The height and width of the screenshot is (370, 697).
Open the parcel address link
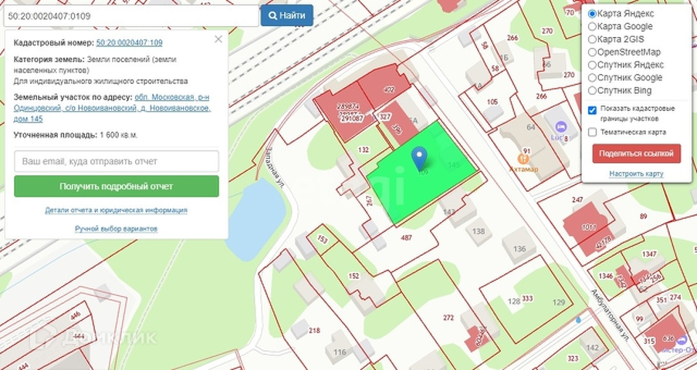112,108
